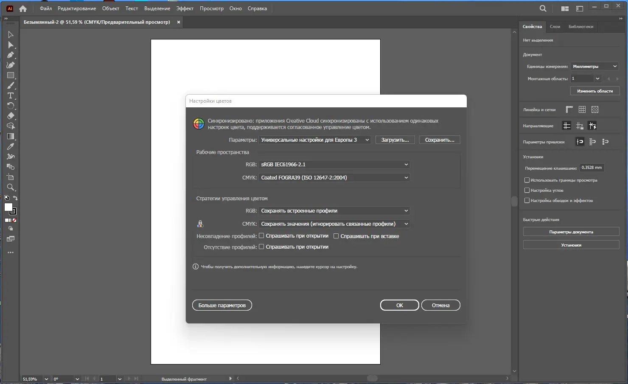Toggle Snap to Point icon
This screenshot has width=628, height=384.
[580, 142]
